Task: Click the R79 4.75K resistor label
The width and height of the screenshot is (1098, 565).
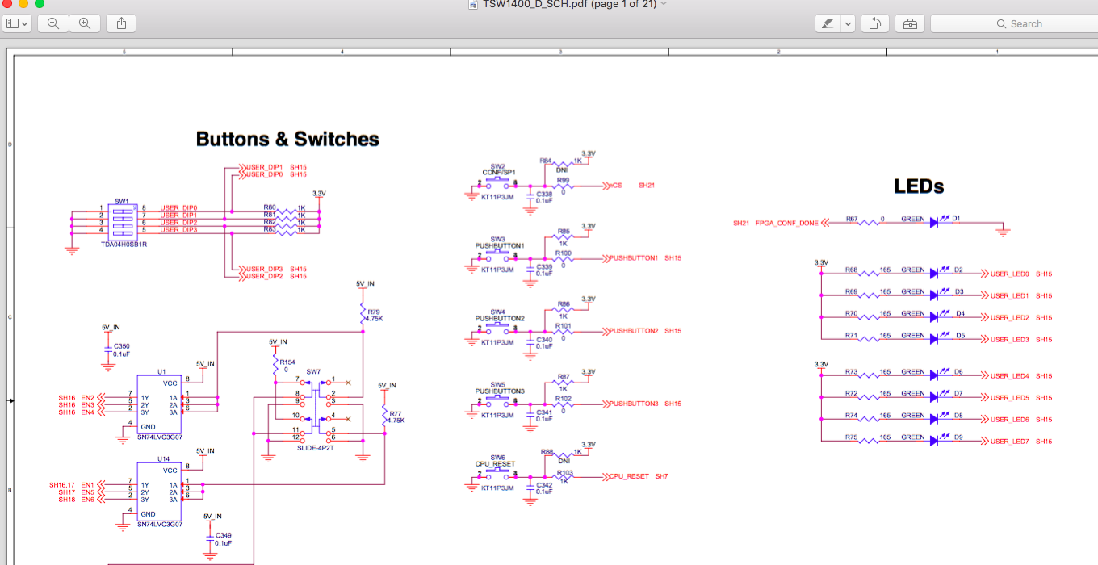Action: coord(375,315)
